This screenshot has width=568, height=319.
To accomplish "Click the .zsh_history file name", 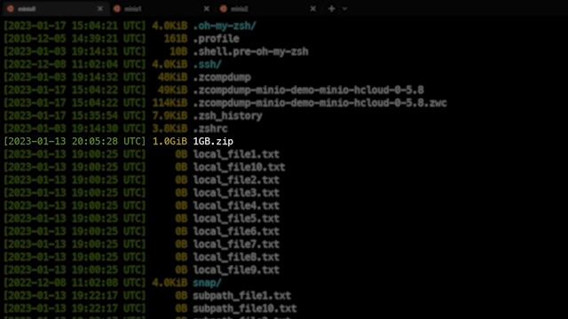I will pyautogui.click(x=227, y=116).
